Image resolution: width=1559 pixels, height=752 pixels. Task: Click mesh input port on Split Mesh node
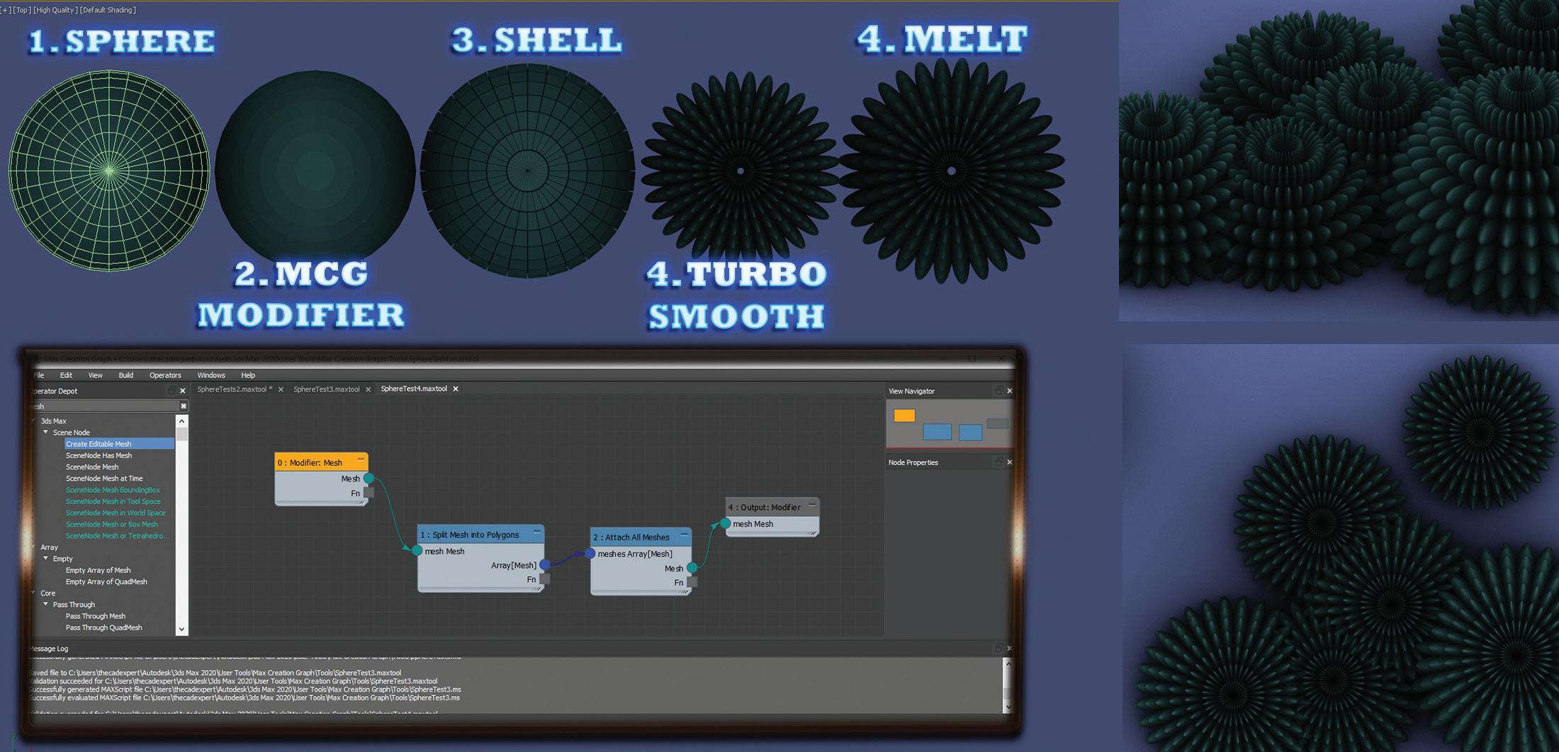click(x=417, y=551)
